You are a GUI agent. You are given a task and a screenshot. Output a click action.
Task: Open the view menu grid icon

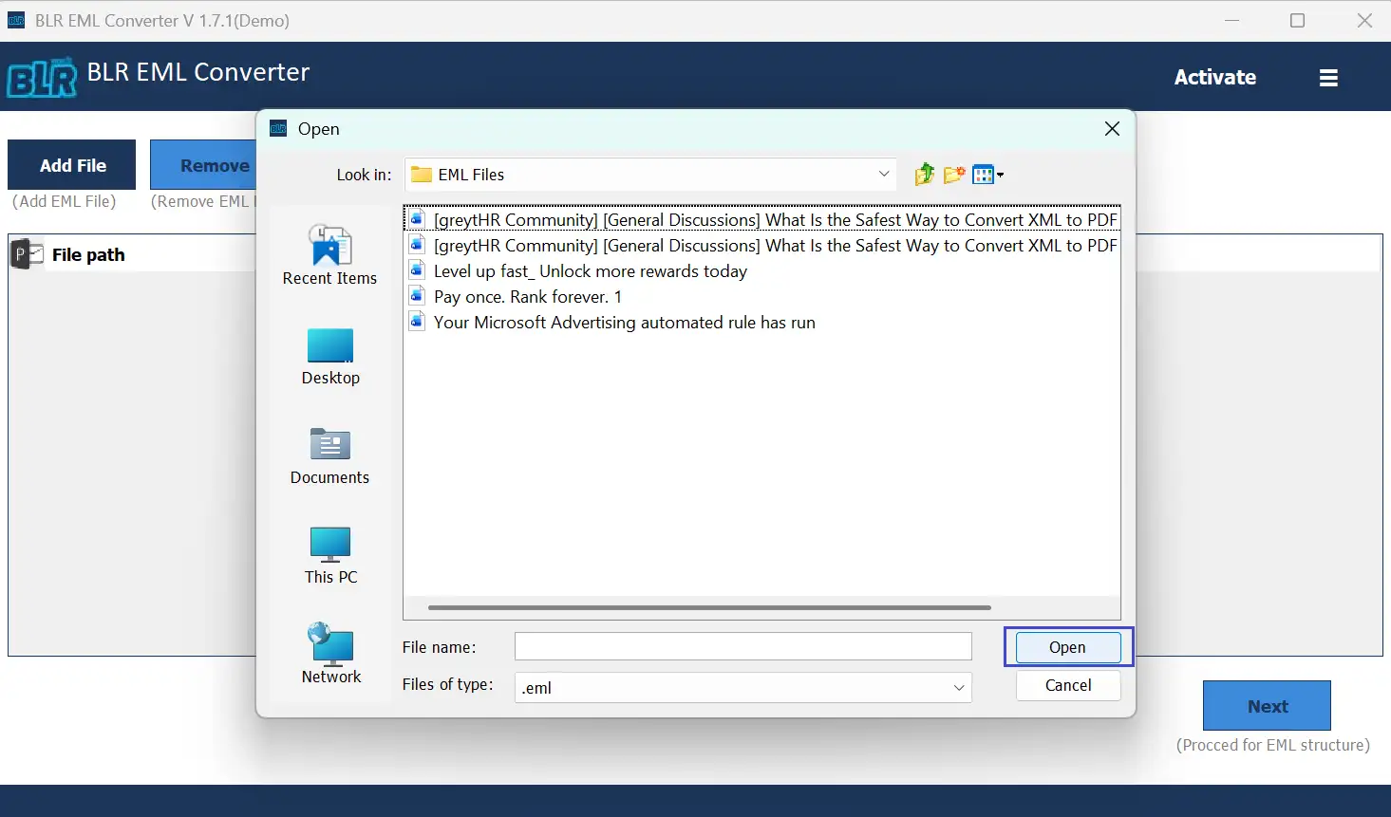pyautogui.click(x=984, y=174)
